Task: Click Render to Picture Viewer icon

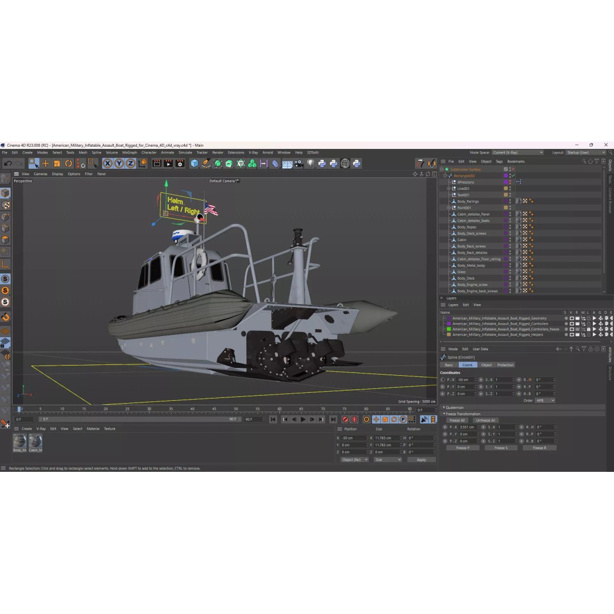Action: click(x=168, y=163)
